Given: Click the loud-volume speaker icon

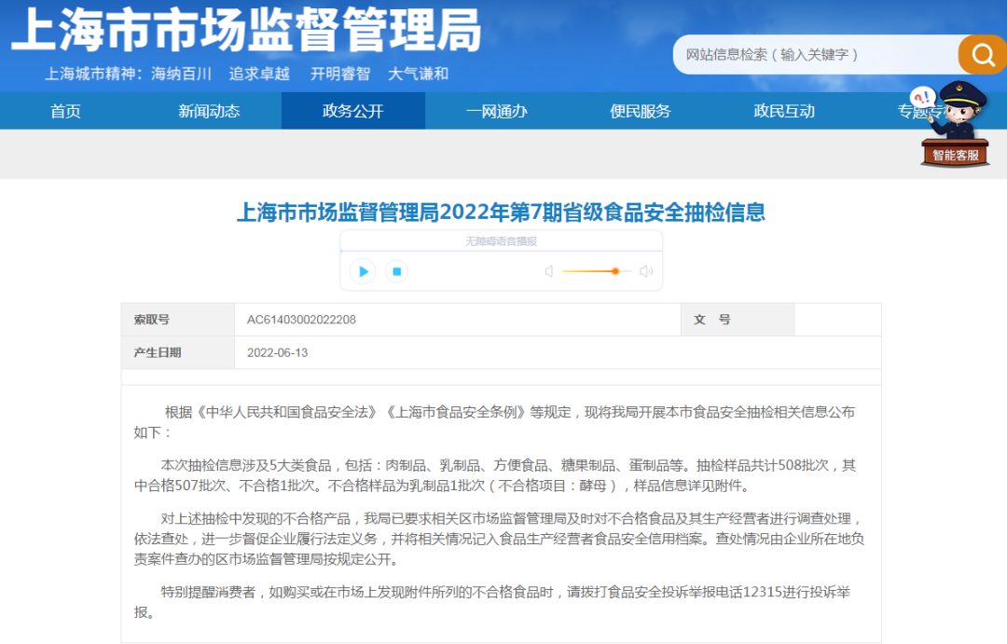Looking at the screenshot, I should click(x=646, y=271).
